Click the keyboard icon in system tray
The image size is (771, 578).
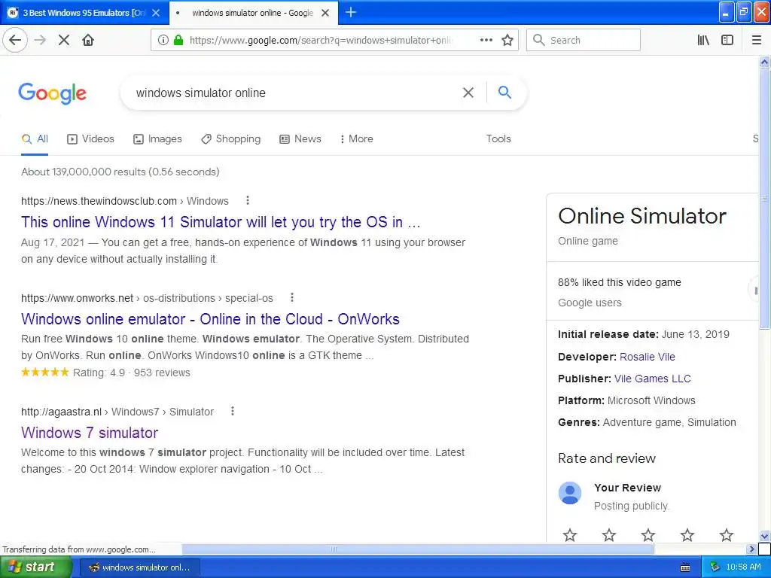click(x=685, y=567)
